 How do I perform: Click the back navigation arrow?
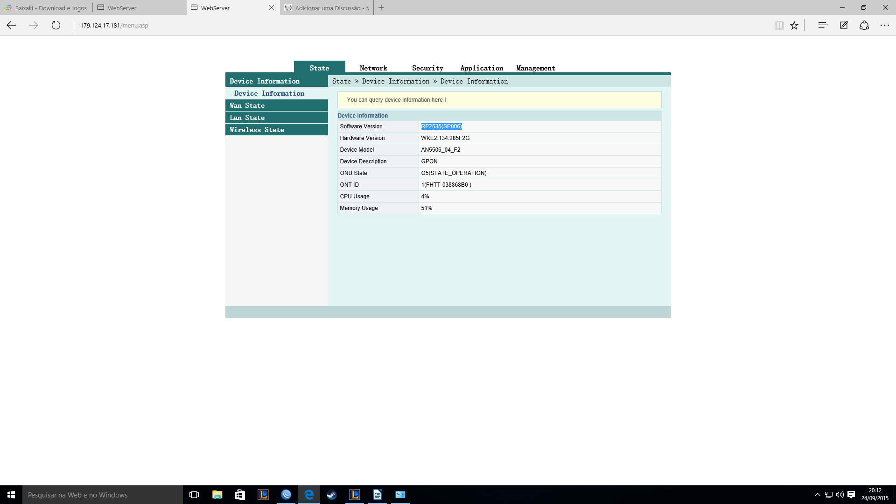pyautogui.click(x=11, y=25)
